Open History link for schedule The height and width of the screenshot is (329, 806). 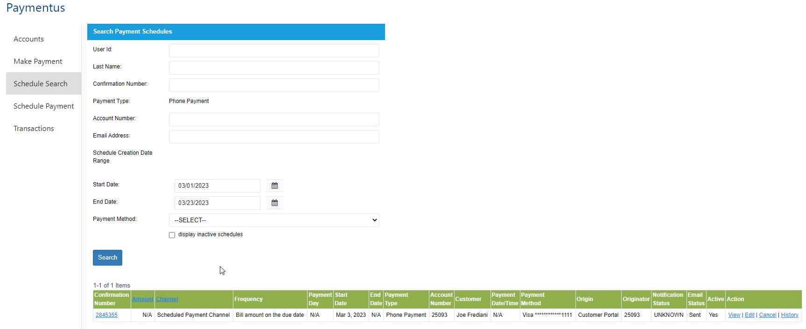[x=789, y=315]
